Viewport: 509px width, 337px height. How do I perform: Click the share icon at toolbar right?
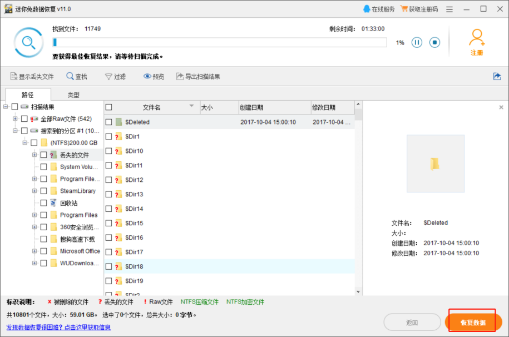coord(497,76)
